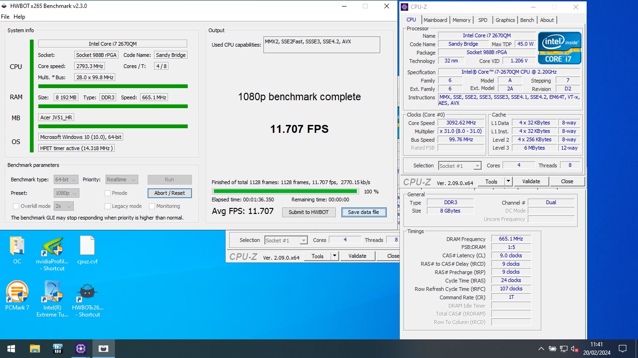Open the Action Center notifications icon
The height and width of the screenshot is (358, 638).
coord(623,349)
